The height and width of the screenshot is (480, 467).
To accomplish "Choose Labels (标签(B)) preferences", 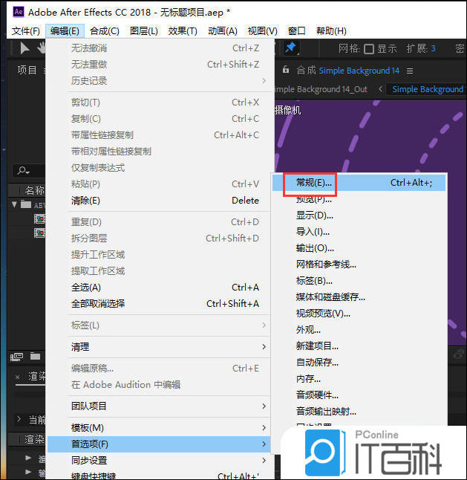I will point(359,281).
